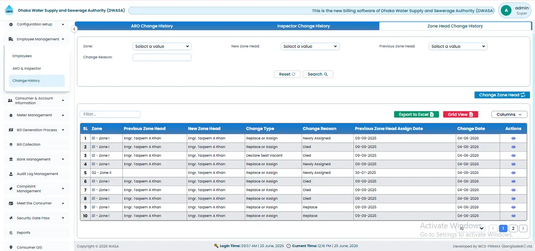
Task: Click the Configuration setup gear icon
Action: point(11,25)
